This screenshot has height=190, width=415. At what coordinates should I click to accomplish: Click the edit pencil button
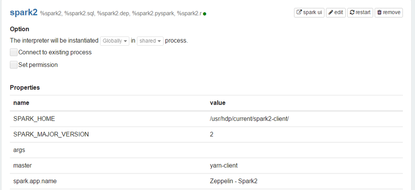coord(336,12)
